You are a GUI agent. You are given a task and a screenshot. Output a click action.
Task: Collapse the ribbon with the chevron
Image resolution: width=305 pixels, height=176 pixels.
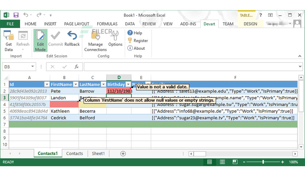point(300,56)
